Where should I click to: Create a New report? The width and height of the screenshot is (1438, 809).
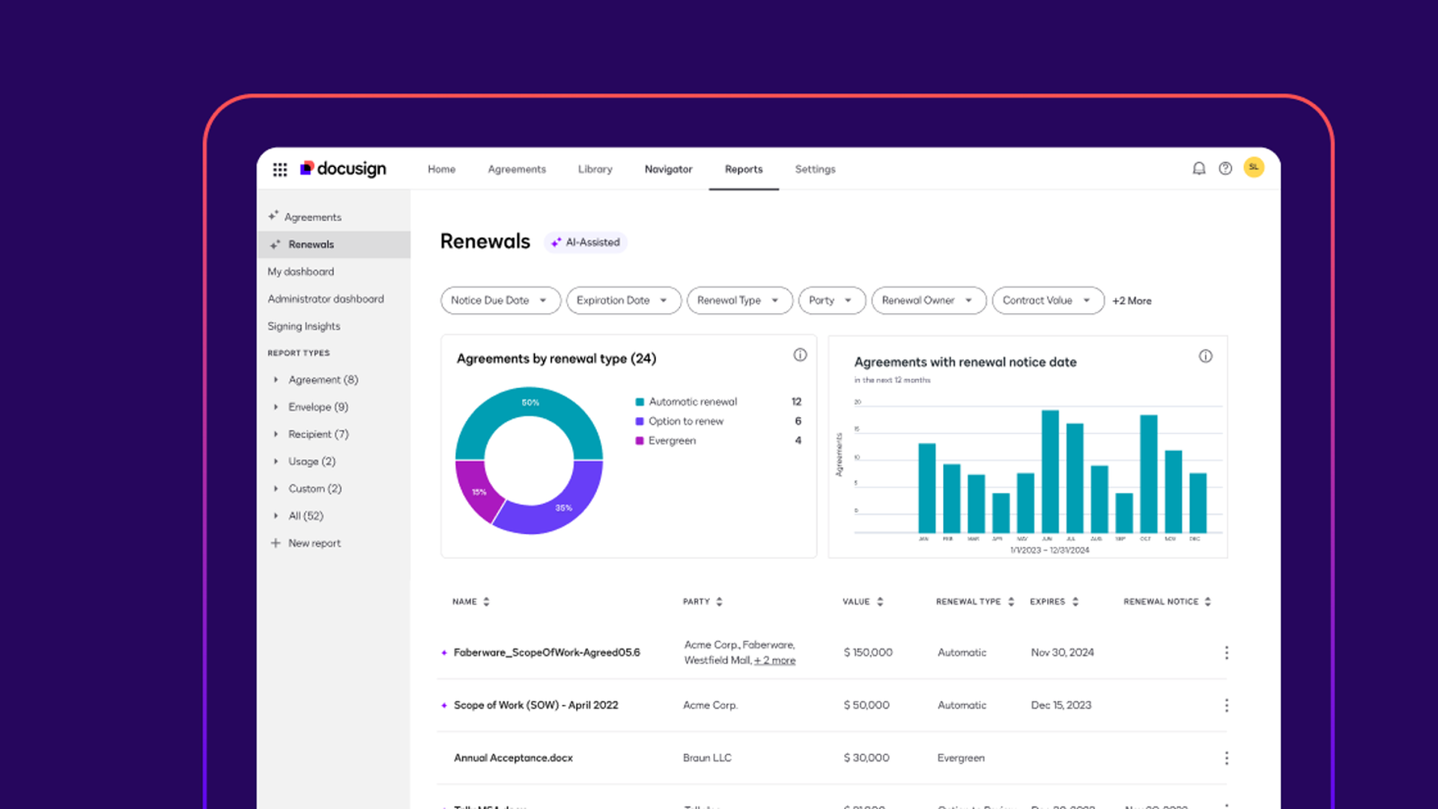[314, 543]
